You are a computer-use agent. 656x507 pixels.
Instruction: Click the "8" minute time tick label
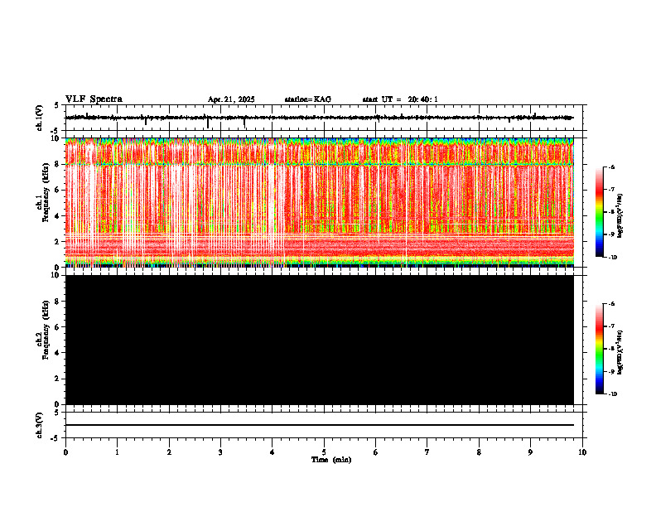(x=479, y=452)
